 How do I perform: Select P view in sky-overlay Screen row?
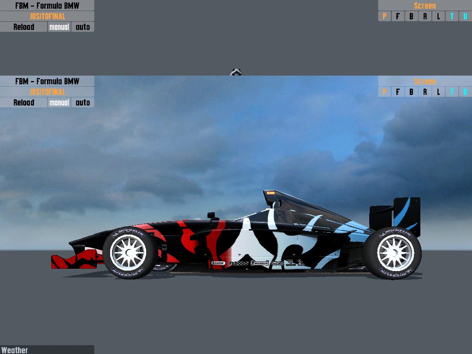coord(384,92)
